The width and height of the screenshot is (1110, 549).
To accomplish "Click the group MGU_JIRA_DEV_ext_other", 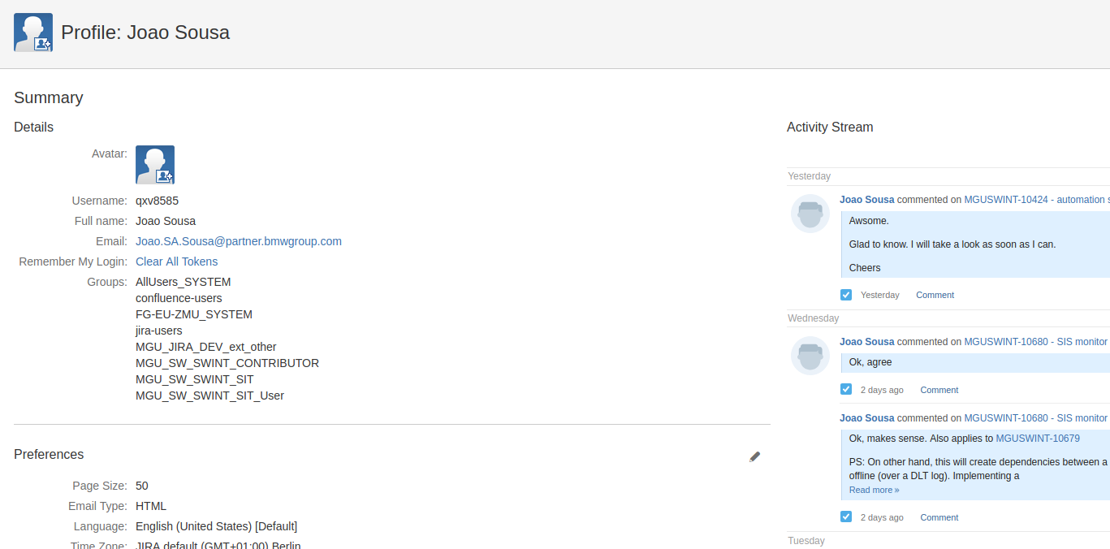I will coord(206,347).
